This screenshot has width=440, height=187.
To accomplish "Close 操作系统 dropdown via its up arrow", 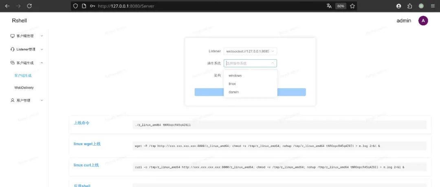I will 273,63.
